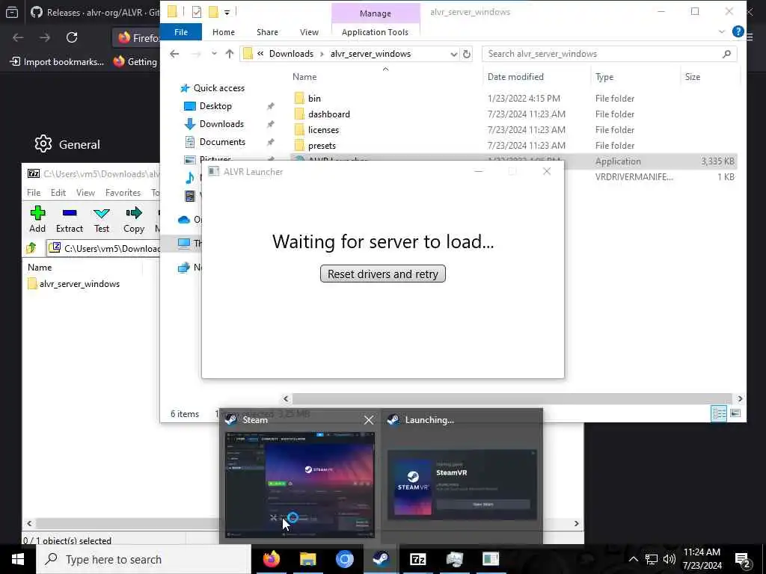Image resolution: width=766 pixels, height=574 pixels.
Task: Open the Explorer help icon
Action: click(738, 32)
